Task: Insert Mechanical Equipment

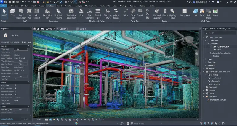Action: click(71, 14)
